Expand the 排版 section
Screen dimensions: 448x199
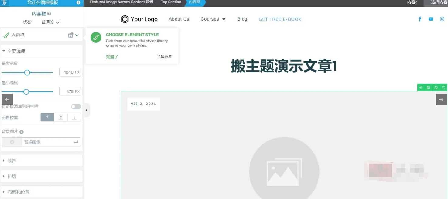(41, 176)
